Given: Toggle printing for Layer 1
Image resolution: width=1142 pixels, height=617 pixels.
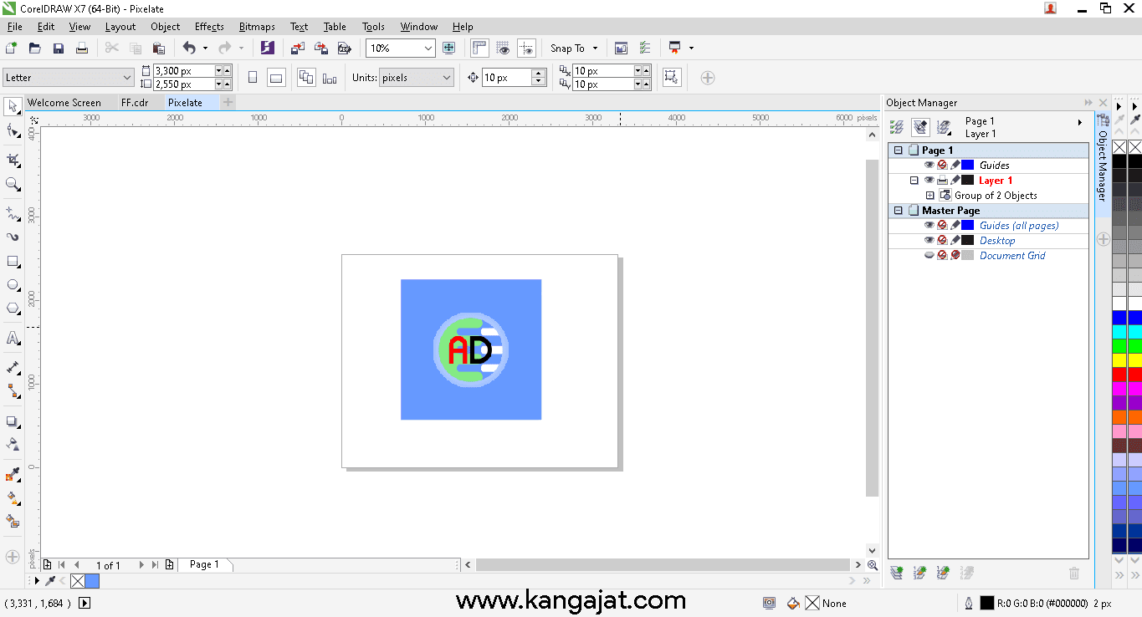Looking at the screenshot, I should 942,181.
